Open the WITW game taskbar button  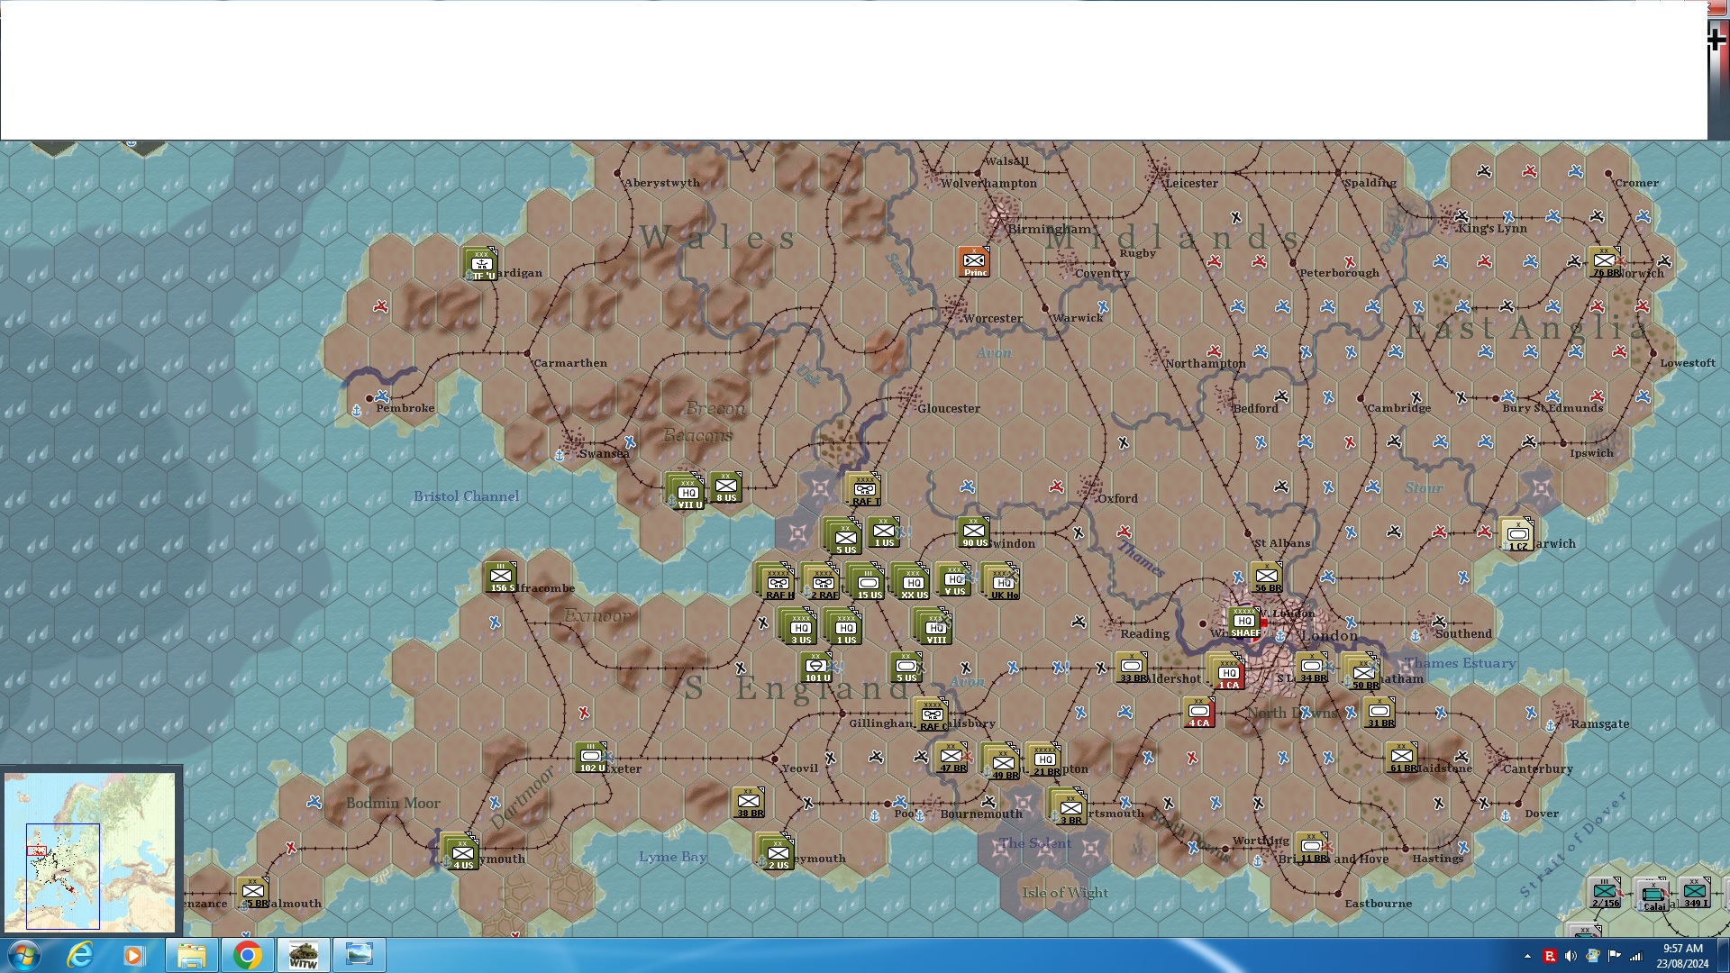click(303, 955)
